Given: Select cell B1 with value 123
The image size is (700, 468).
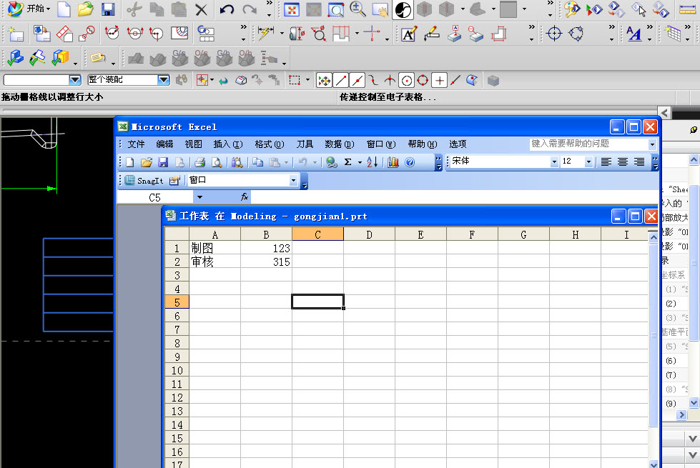Looking at the screenshot, I should coord(267,248).
